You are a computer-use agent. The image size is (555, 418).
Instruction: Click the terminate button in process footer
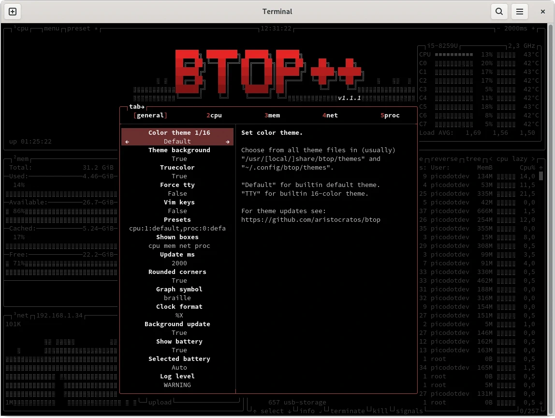[348, 411]
